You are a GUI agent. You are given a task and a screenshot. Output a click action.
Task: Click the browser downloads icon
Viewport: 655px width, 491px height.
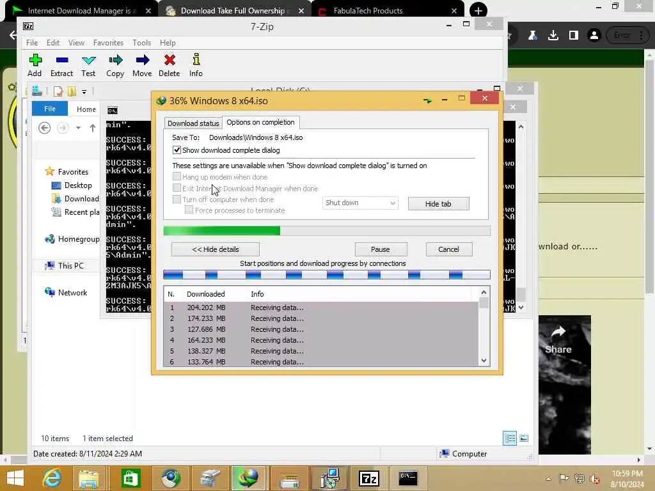point(553,36)
